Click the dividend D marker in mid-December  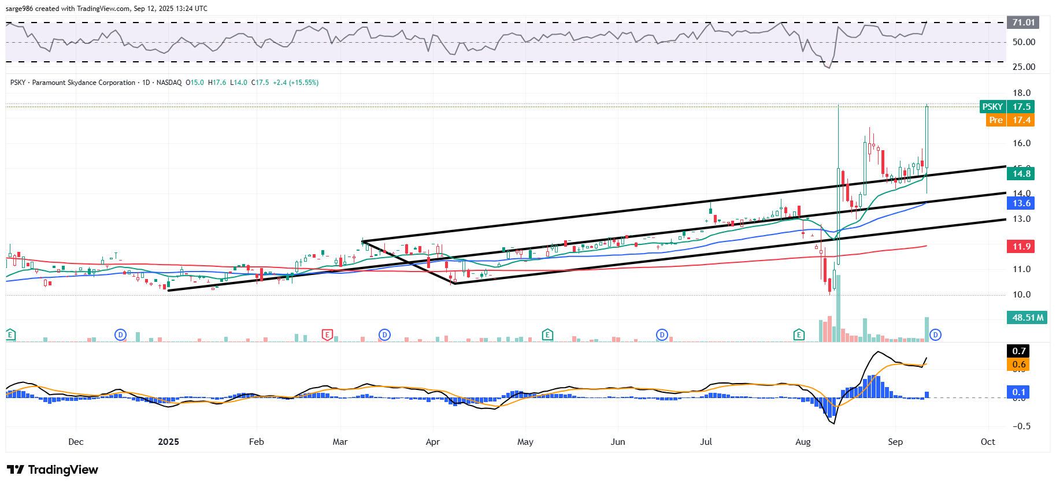point(120,334)
